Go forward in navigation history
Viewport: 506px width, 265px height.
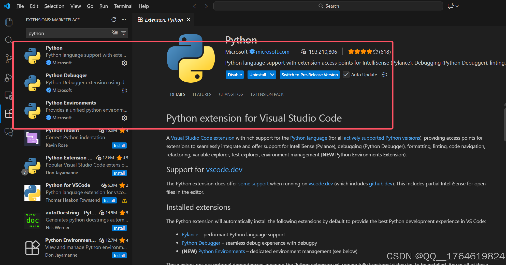click(206, 6)
